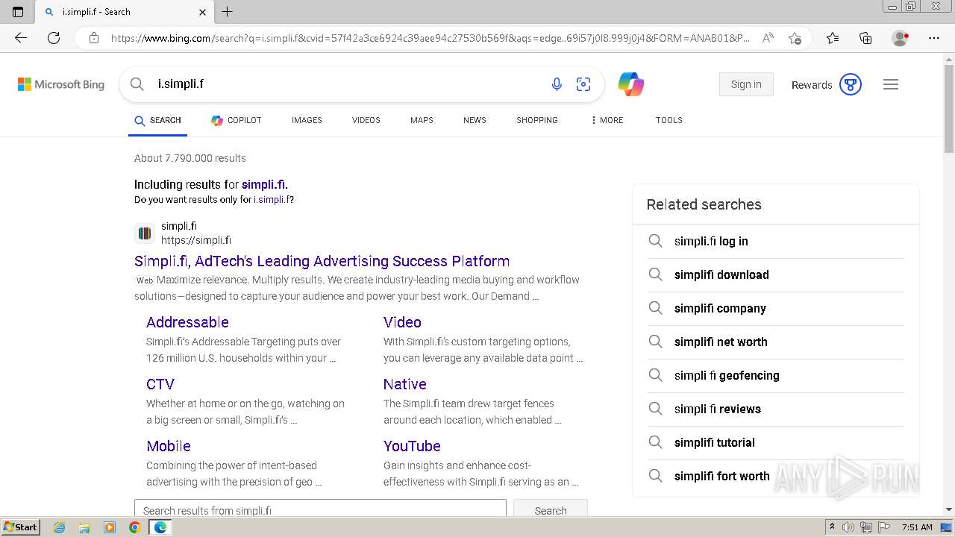The image size is (955, 537).
Task: Start voice search with microphone icon
Action: (x=557, y=84)
